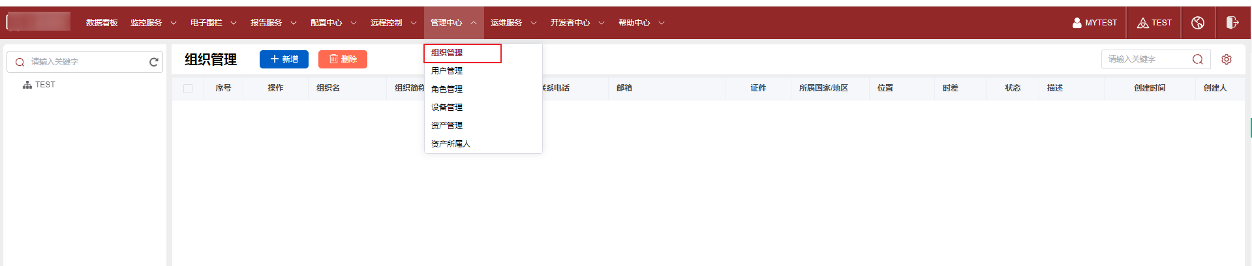
Task: Expand the 配置中心 dropdown menu
Action: [x=333, y=23]
